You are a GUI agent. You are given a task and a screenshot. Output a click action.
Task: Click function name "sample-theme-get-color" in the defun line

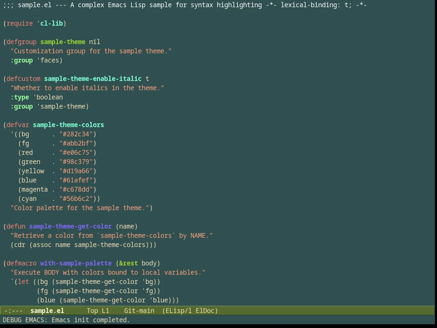70,226
